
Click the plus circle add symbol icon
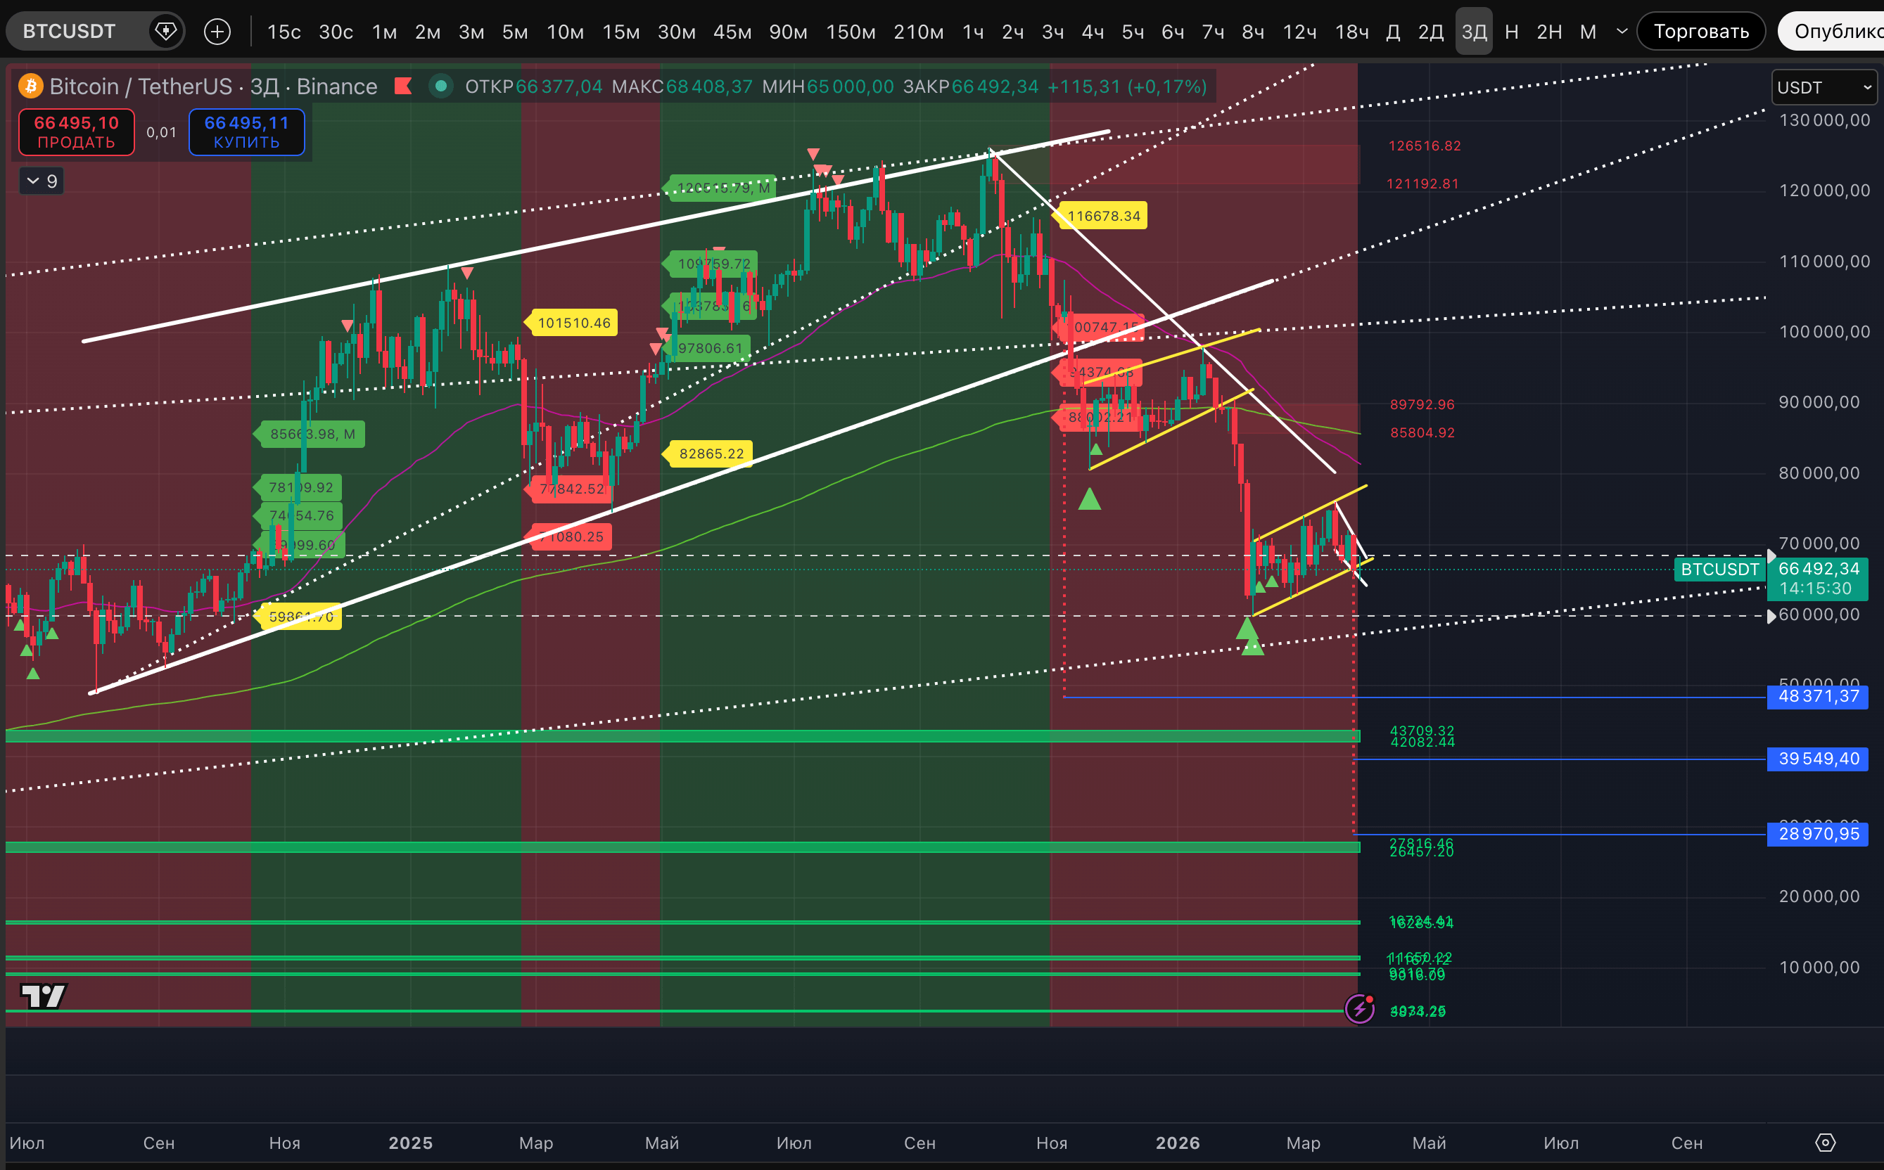pyautogui.click(x=217, y=31)
